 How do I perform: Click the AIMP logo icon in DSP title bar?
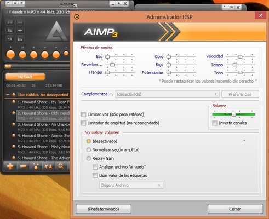click(x=77, y=17)
